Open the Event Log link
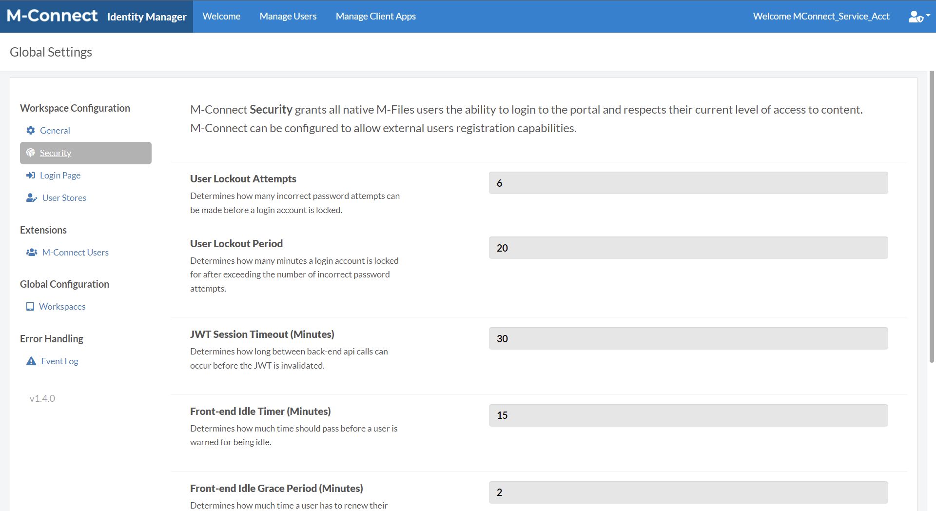This screenshot has width=936, height=511. pos(59,361)
